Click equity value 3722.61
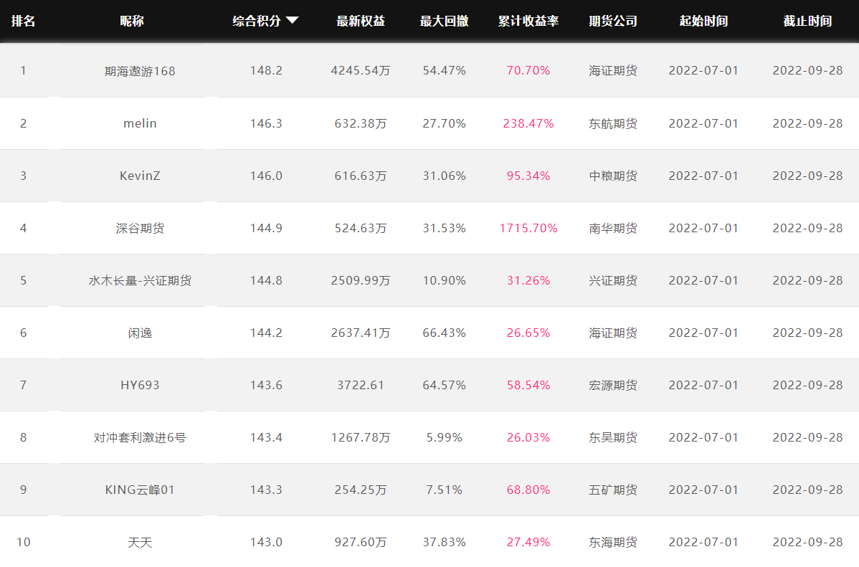Image resolution: width=859 pixels, height=567 pixels. (x=361, y=385)
